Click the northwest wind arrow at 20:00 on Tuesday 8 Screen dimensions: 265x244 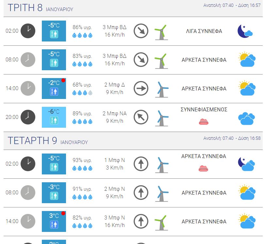(x=141, y=117)
